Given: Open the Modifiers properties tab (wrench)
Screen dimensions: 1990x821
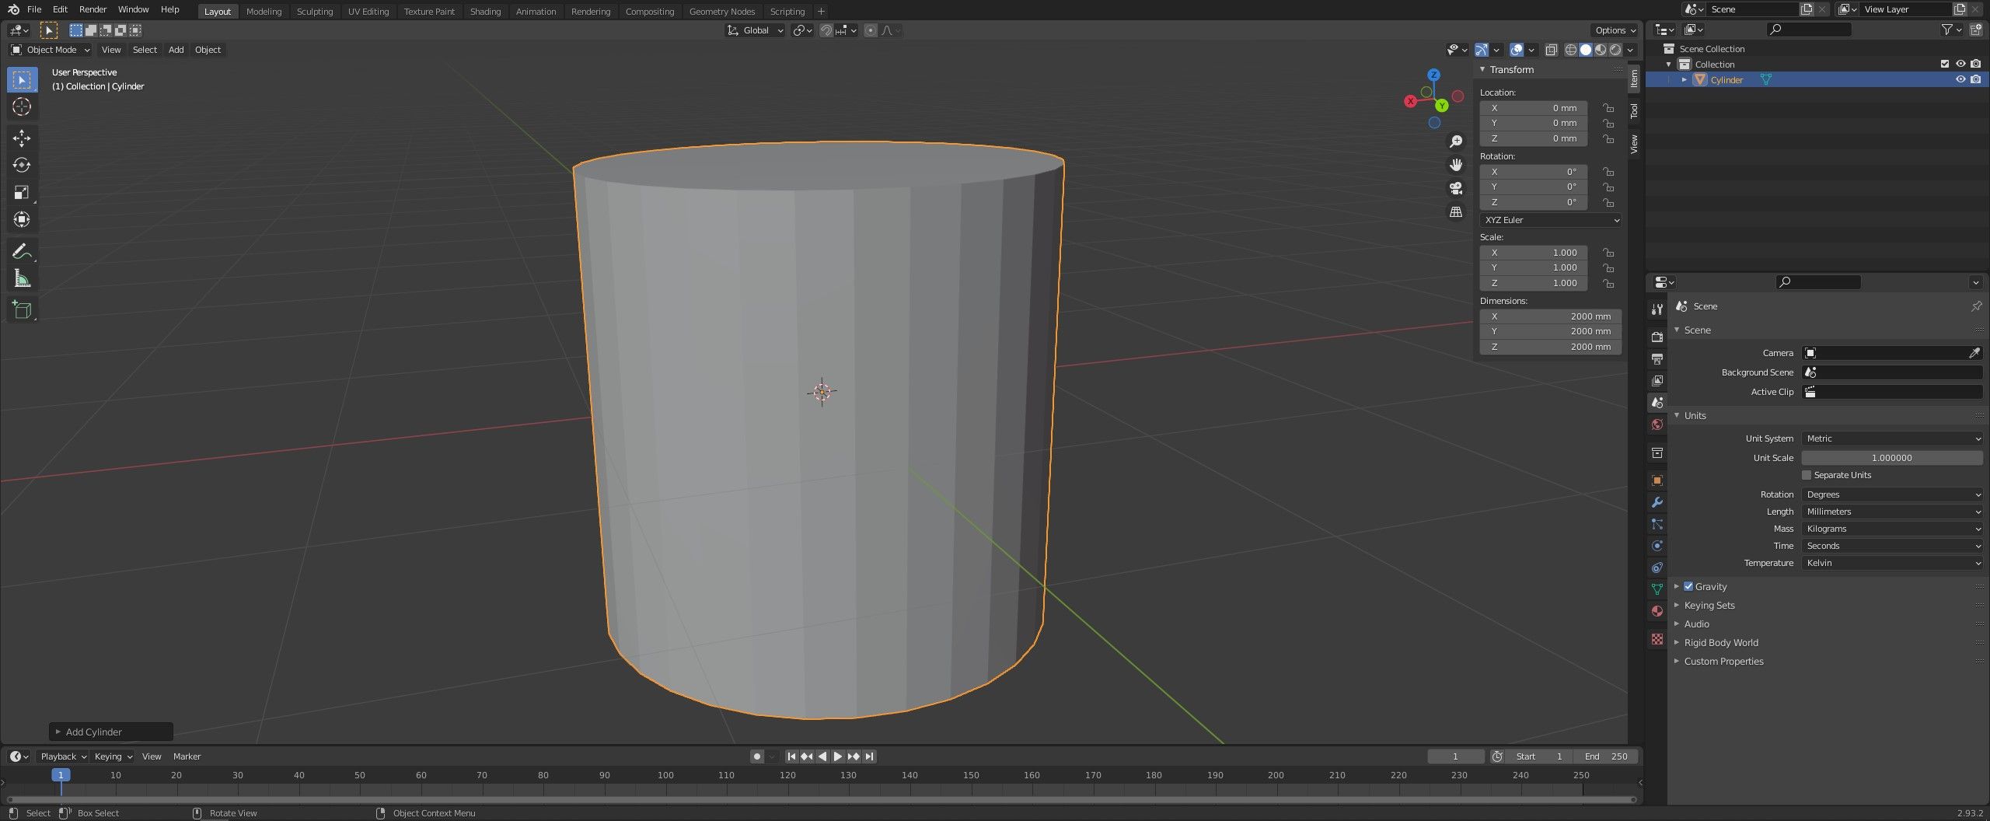Looking at the screenshot, I should point(1657,502).
